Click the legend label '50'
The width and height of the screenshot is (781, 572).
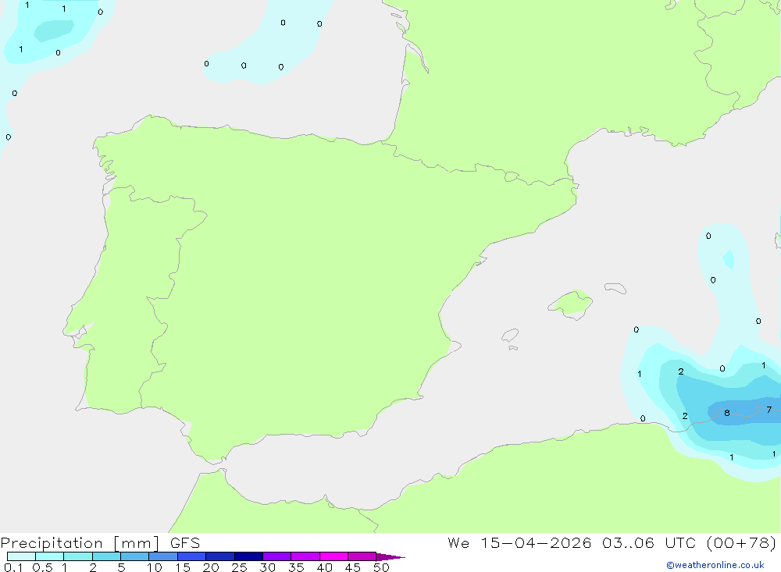pos(381,567)
